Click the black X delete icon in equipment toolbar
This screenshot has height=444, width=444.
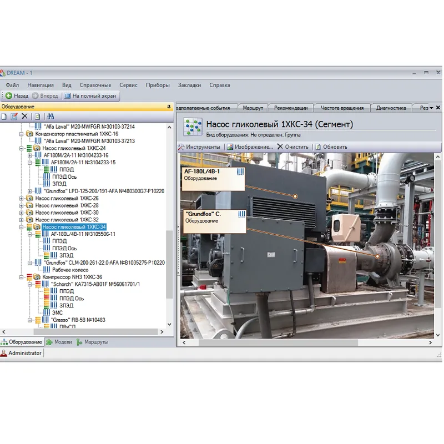24,117
